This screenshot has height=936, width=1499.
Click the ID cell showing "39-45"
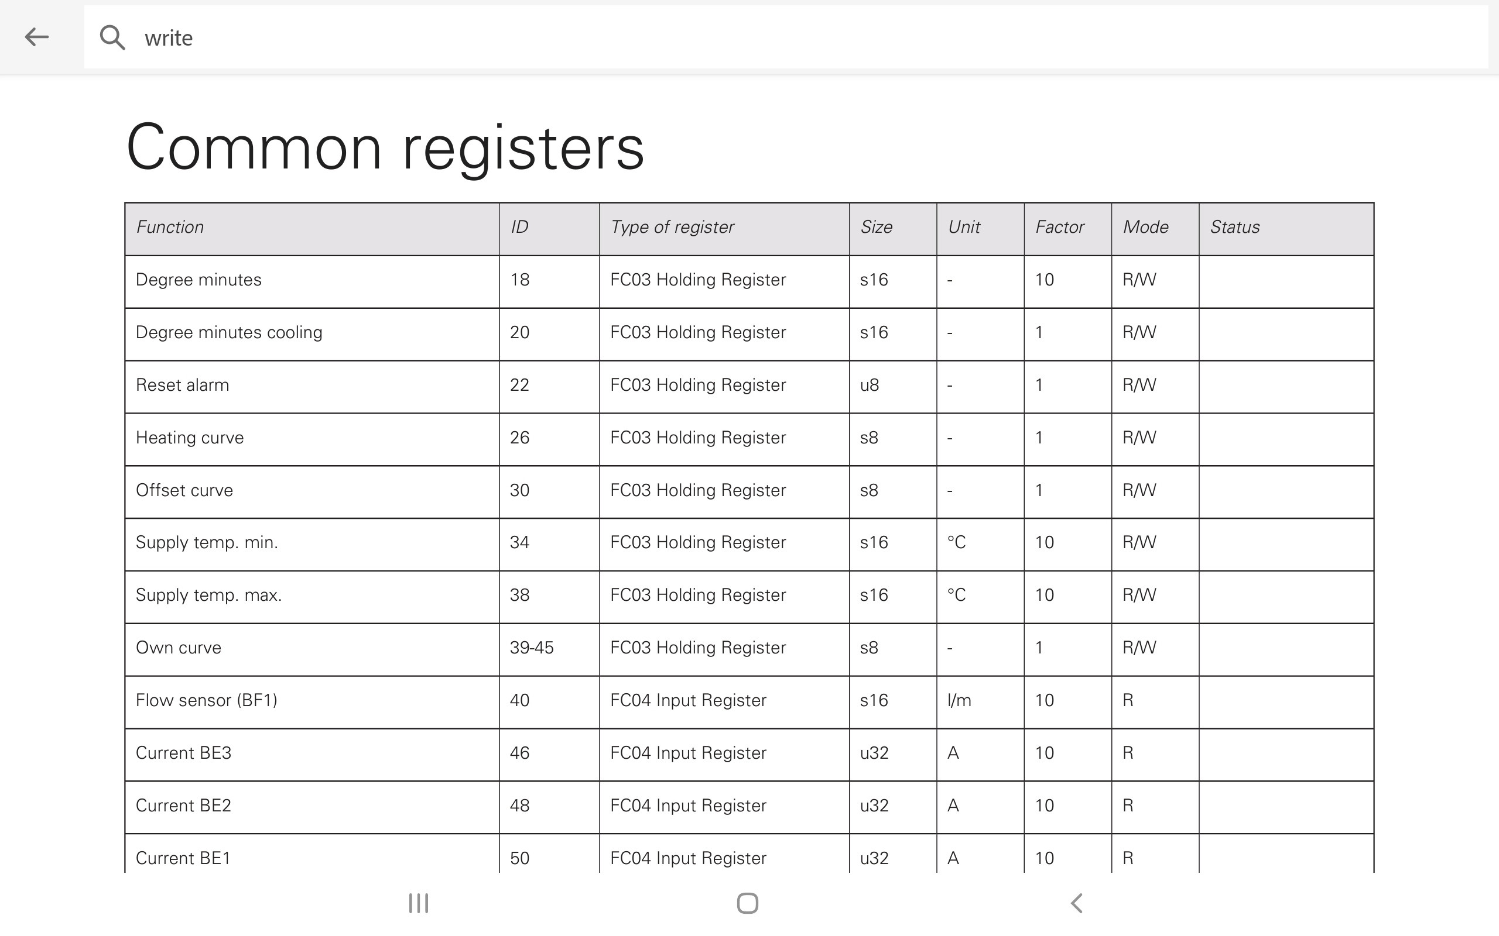click(532, 648)
